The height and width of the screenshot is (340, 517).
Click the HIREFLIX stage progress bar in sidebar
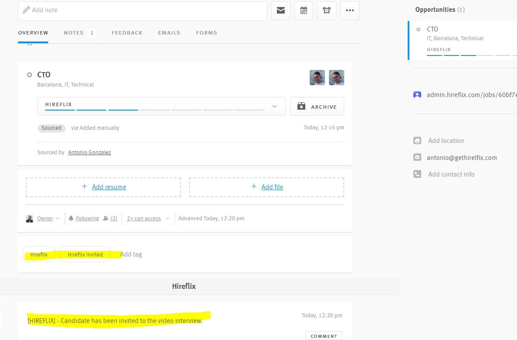(x=472, y=55)
